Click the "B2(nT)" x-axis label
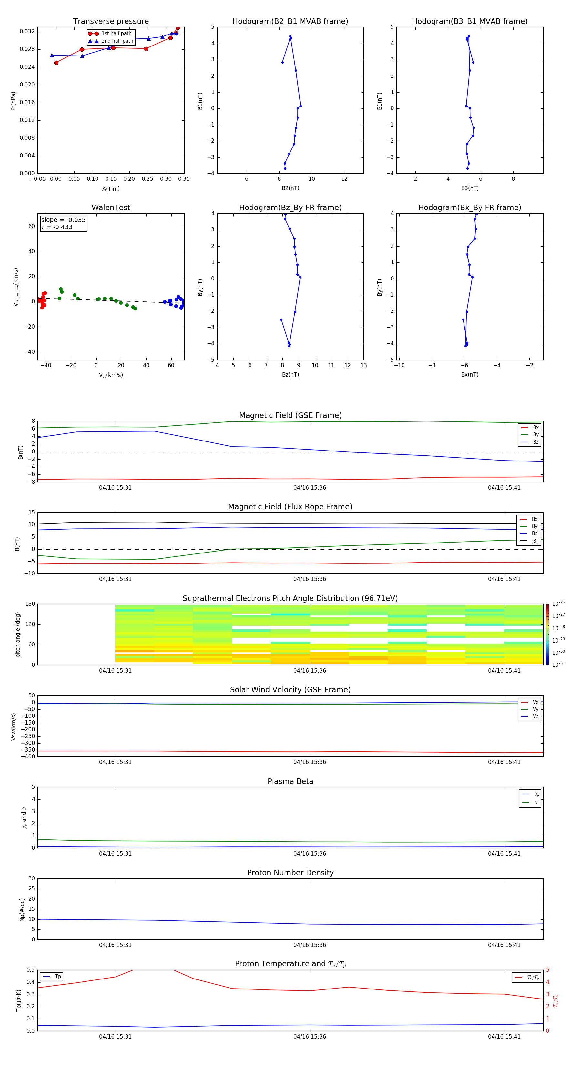Viewport: 581px width, 1065px height. coord(290,188)
